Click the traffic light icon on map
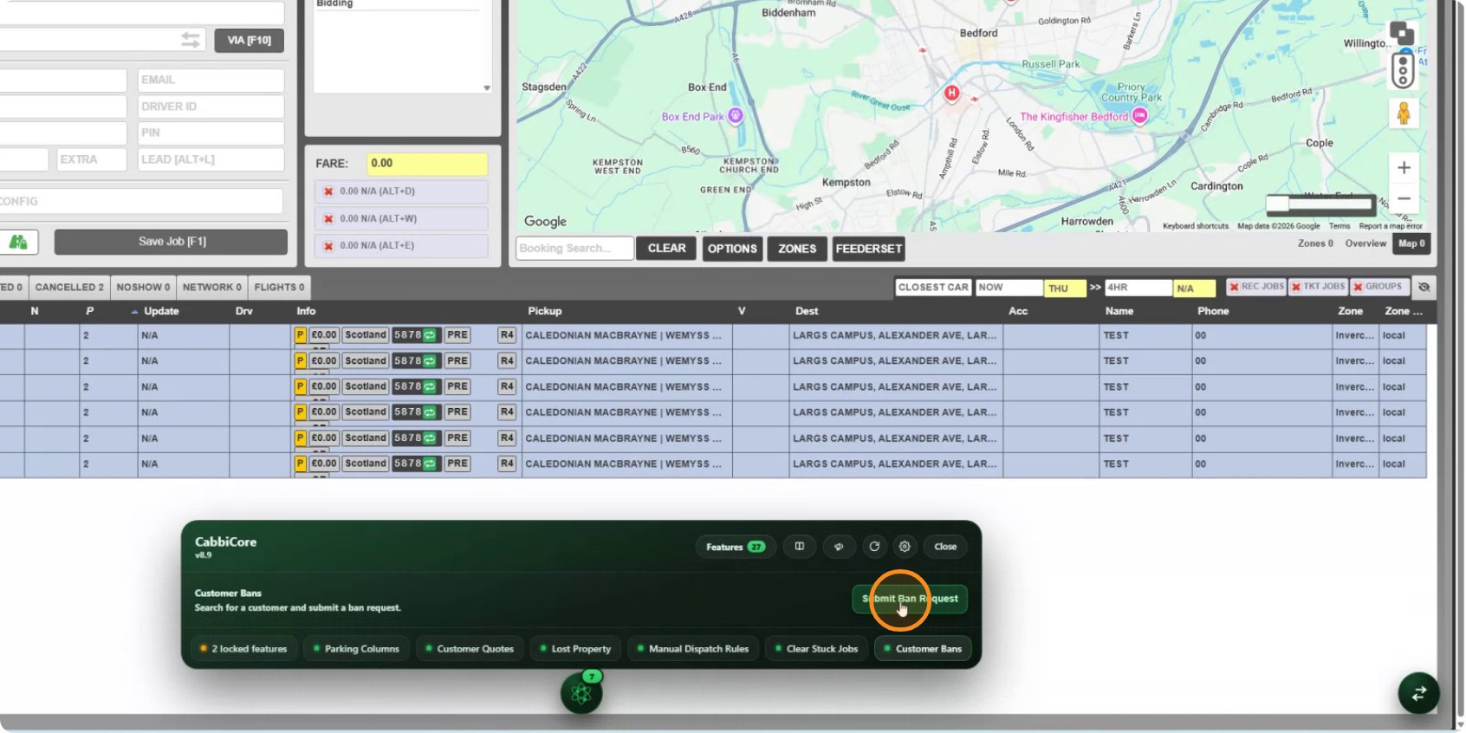This screenshot has height=733, width=1466. (x=1403, y=70)
